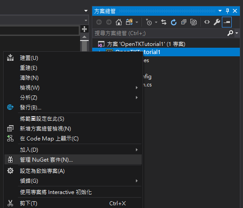The image size is (243, 208).
Task: Open the 檢視(W) submenu
Action: 73,88
